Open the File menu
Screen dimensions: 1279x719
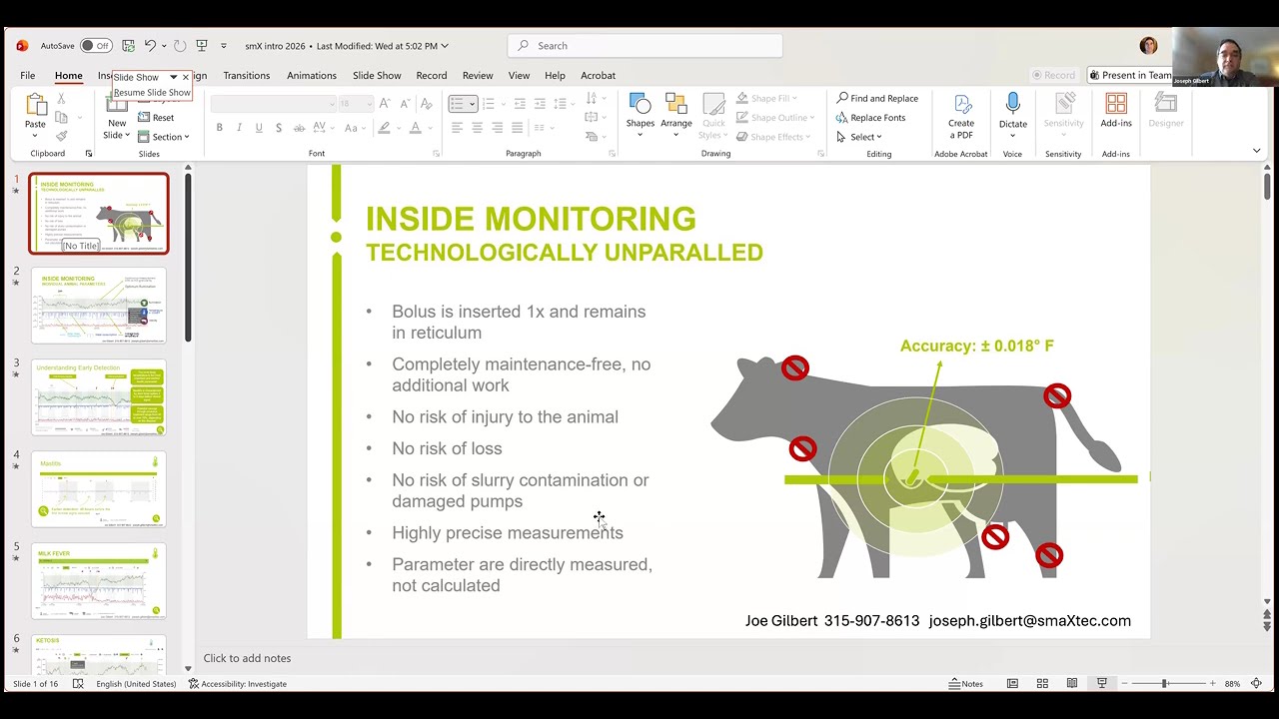[28, 76]
